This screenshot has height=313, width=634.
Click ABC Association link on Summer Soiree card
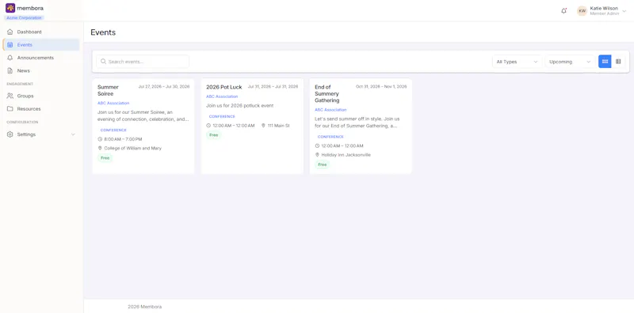113,104
